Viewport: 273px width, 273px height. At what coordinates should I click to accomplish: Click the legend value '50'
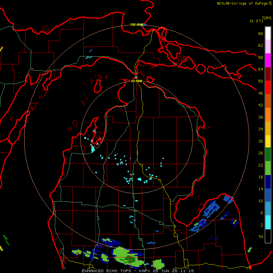click(x=261, y=81)
